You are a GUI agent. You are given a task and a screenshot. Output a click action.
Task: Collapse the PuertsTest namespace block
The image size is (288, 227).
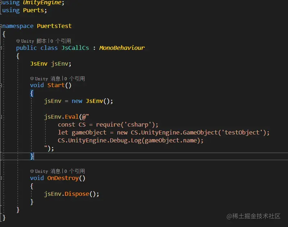pos(1,26)
